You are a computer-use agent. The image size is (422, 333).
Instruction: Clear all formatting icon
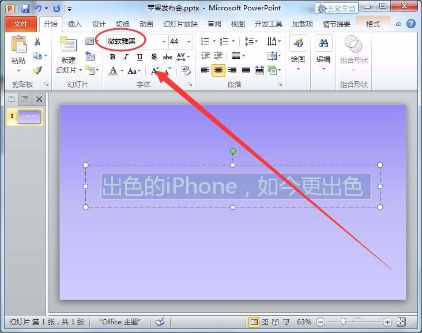[186, 71]
